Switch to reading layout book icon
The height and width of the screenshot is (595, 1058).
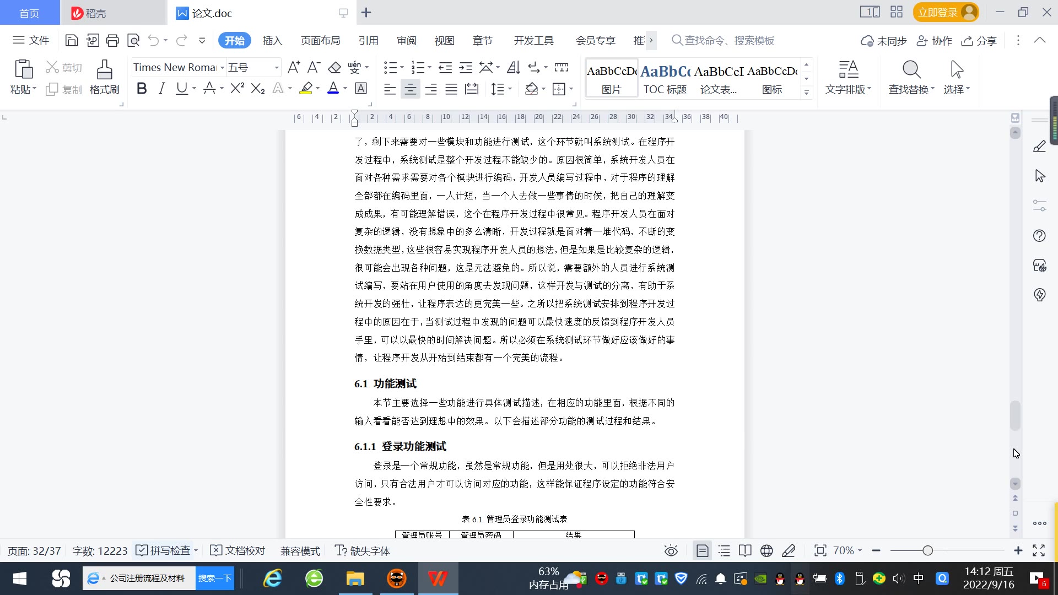coord(745,550)
